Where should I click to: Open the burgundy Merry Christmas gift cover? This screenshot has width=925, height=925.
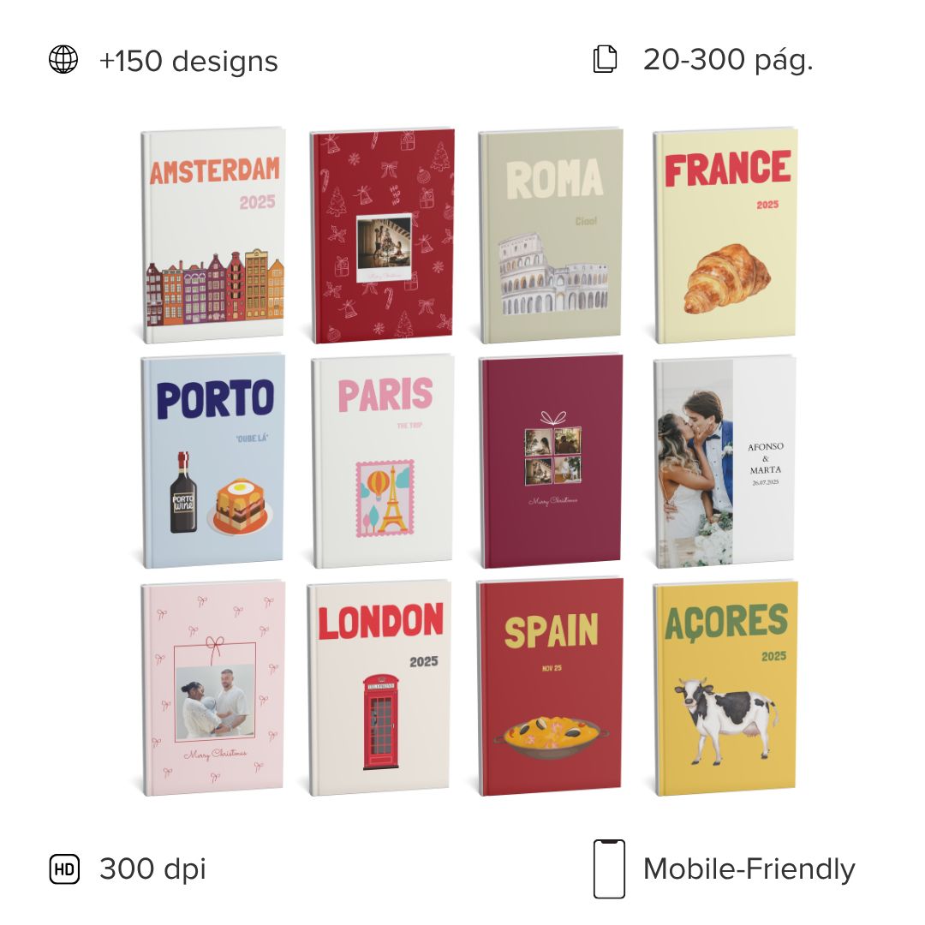tap(551, 461)
